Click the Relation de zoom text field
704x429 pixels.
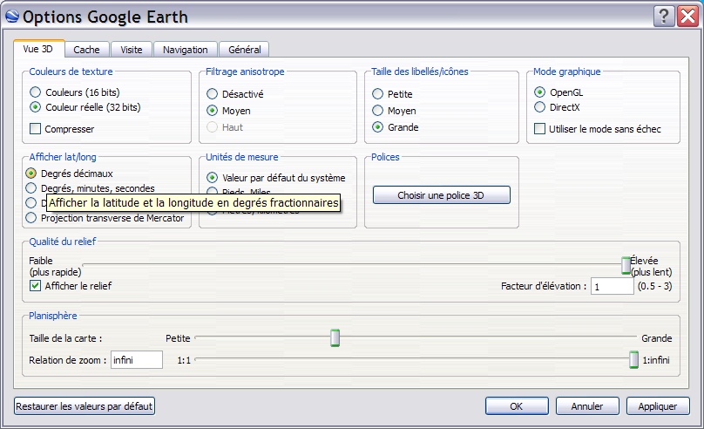[137, 360]
